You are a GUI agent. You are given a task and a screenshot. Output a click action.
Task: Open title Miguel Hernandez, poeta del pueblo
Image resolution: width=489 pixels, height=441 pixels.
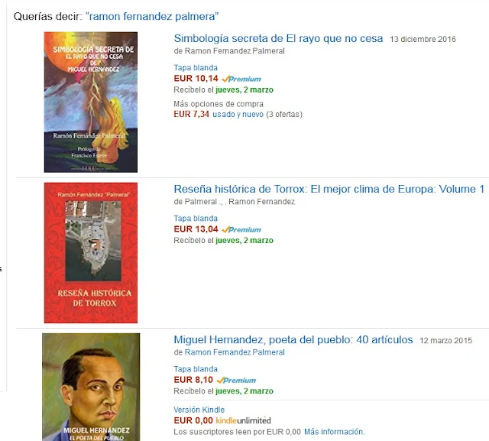click(x=293, y=339)
